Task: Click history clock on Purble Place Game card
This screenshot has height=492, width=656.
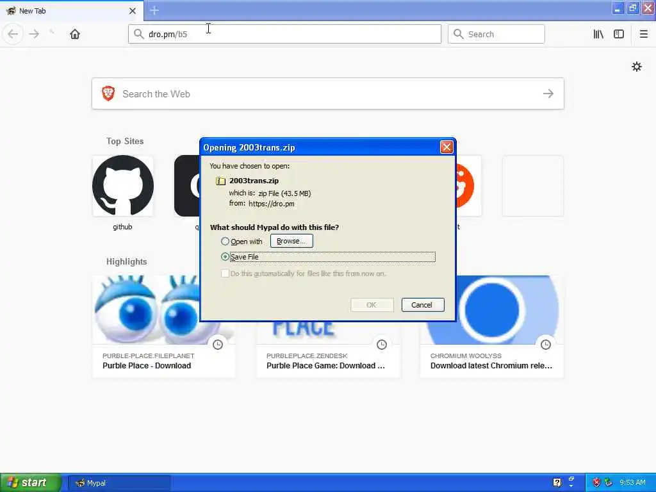Action: click(x=382, y=345)
